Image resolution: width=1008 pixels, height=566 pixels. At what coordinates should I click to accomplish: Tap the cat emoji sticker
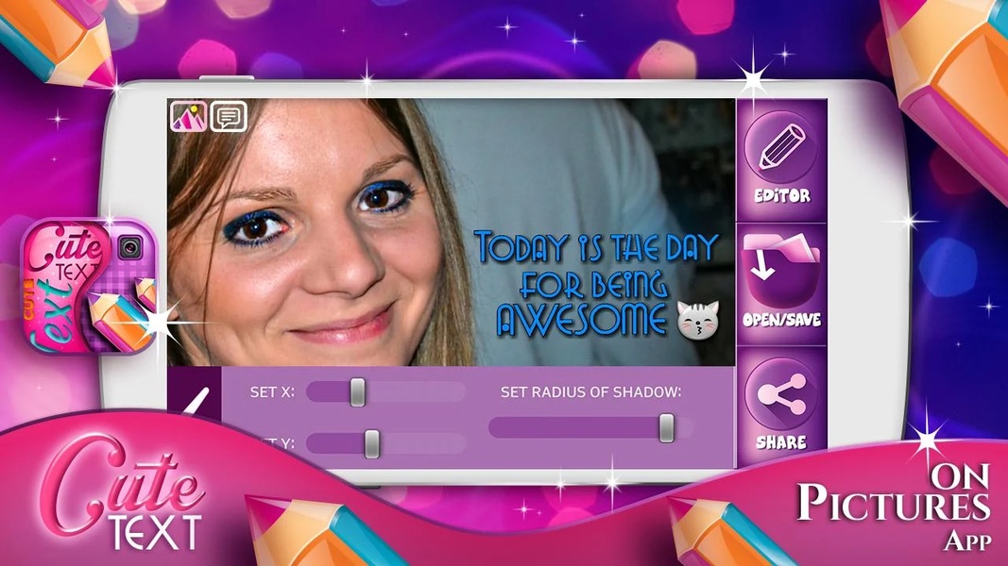[698, 319]
